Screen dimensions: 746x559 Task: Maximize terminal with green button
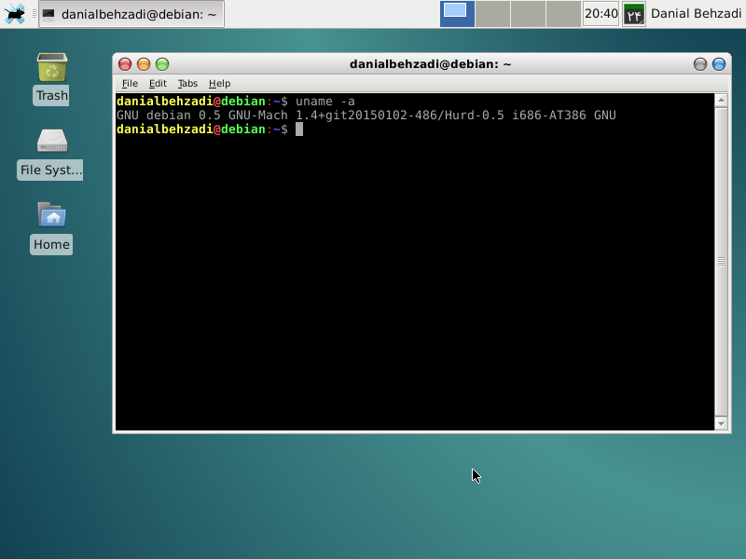[162, 64]
